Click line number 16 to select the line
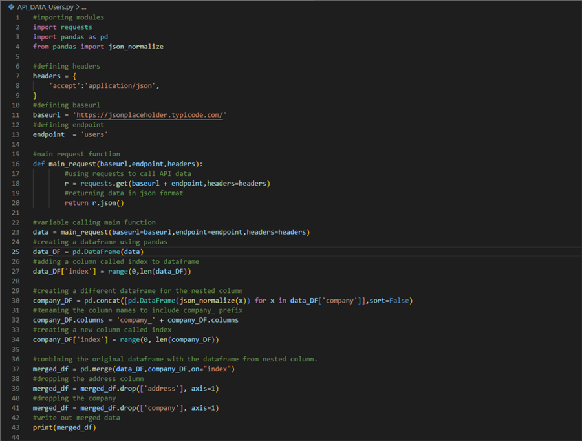Image resolution: width=582 pixels, height=441 pixels. 16,164
